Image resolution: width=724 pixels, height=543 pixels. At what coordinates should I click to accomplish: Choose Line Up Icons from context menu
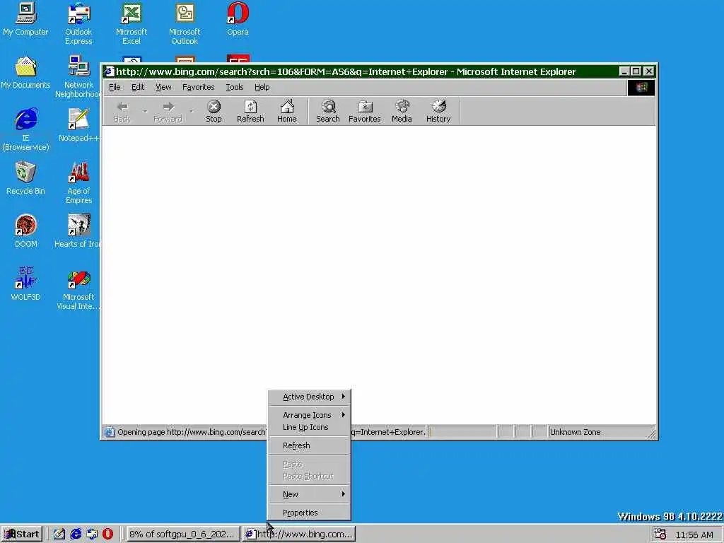tap(310, 427)
